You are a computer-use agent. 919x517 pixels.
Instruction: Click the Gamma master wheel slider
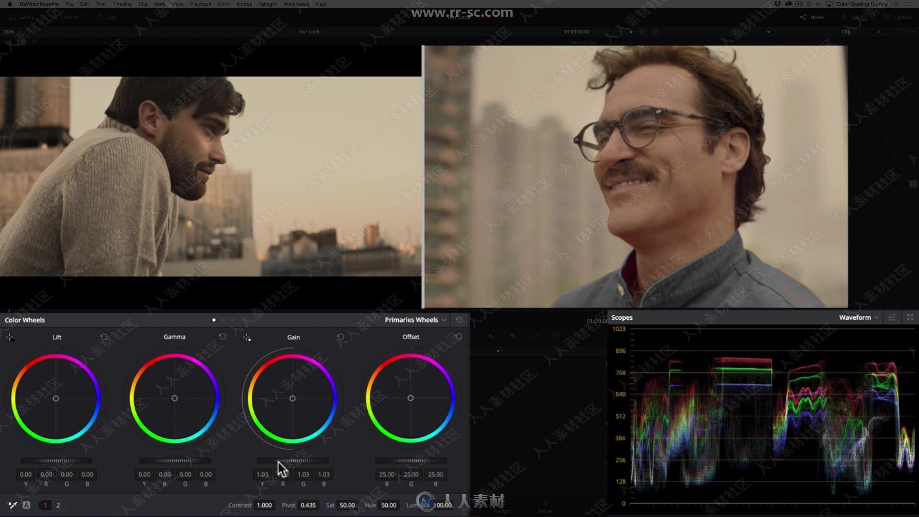click(175, 461)
